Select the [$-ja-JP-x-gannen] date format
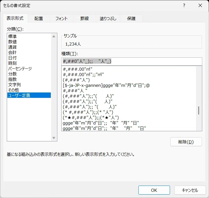 [129, 85]
